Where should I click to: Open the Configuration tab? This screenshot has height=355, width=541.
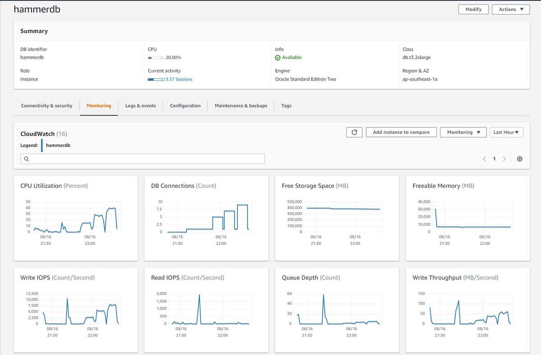185,105
